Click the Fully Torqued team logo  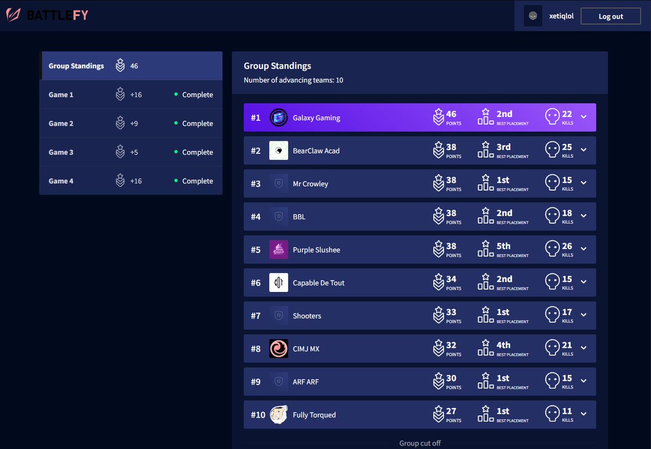(278, 415)
